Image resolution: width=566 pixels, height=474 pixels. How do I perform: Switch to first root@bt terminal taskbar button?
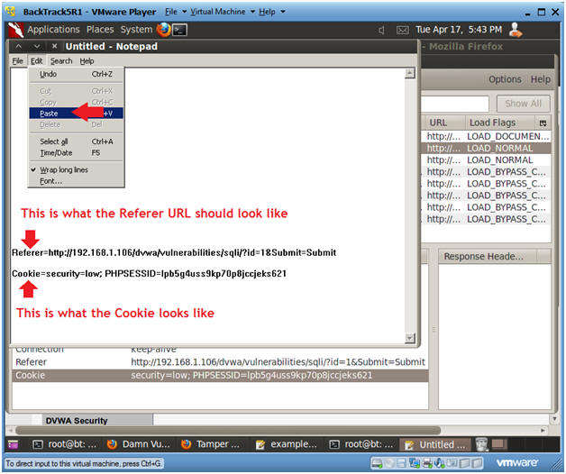click(x=65, y=444)
